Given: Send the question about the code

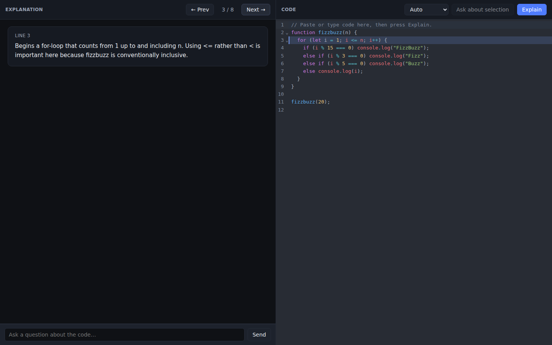Looking at the screenshot, I should point(259,335).
